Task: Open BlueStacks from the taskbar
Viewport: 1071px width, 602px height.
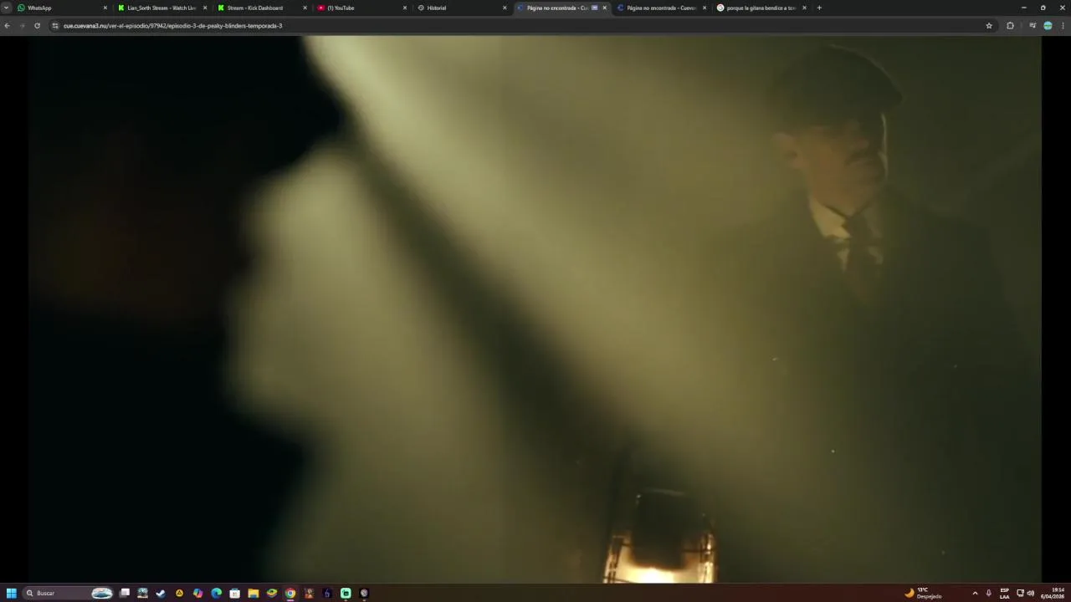Action: click(272, 593)
